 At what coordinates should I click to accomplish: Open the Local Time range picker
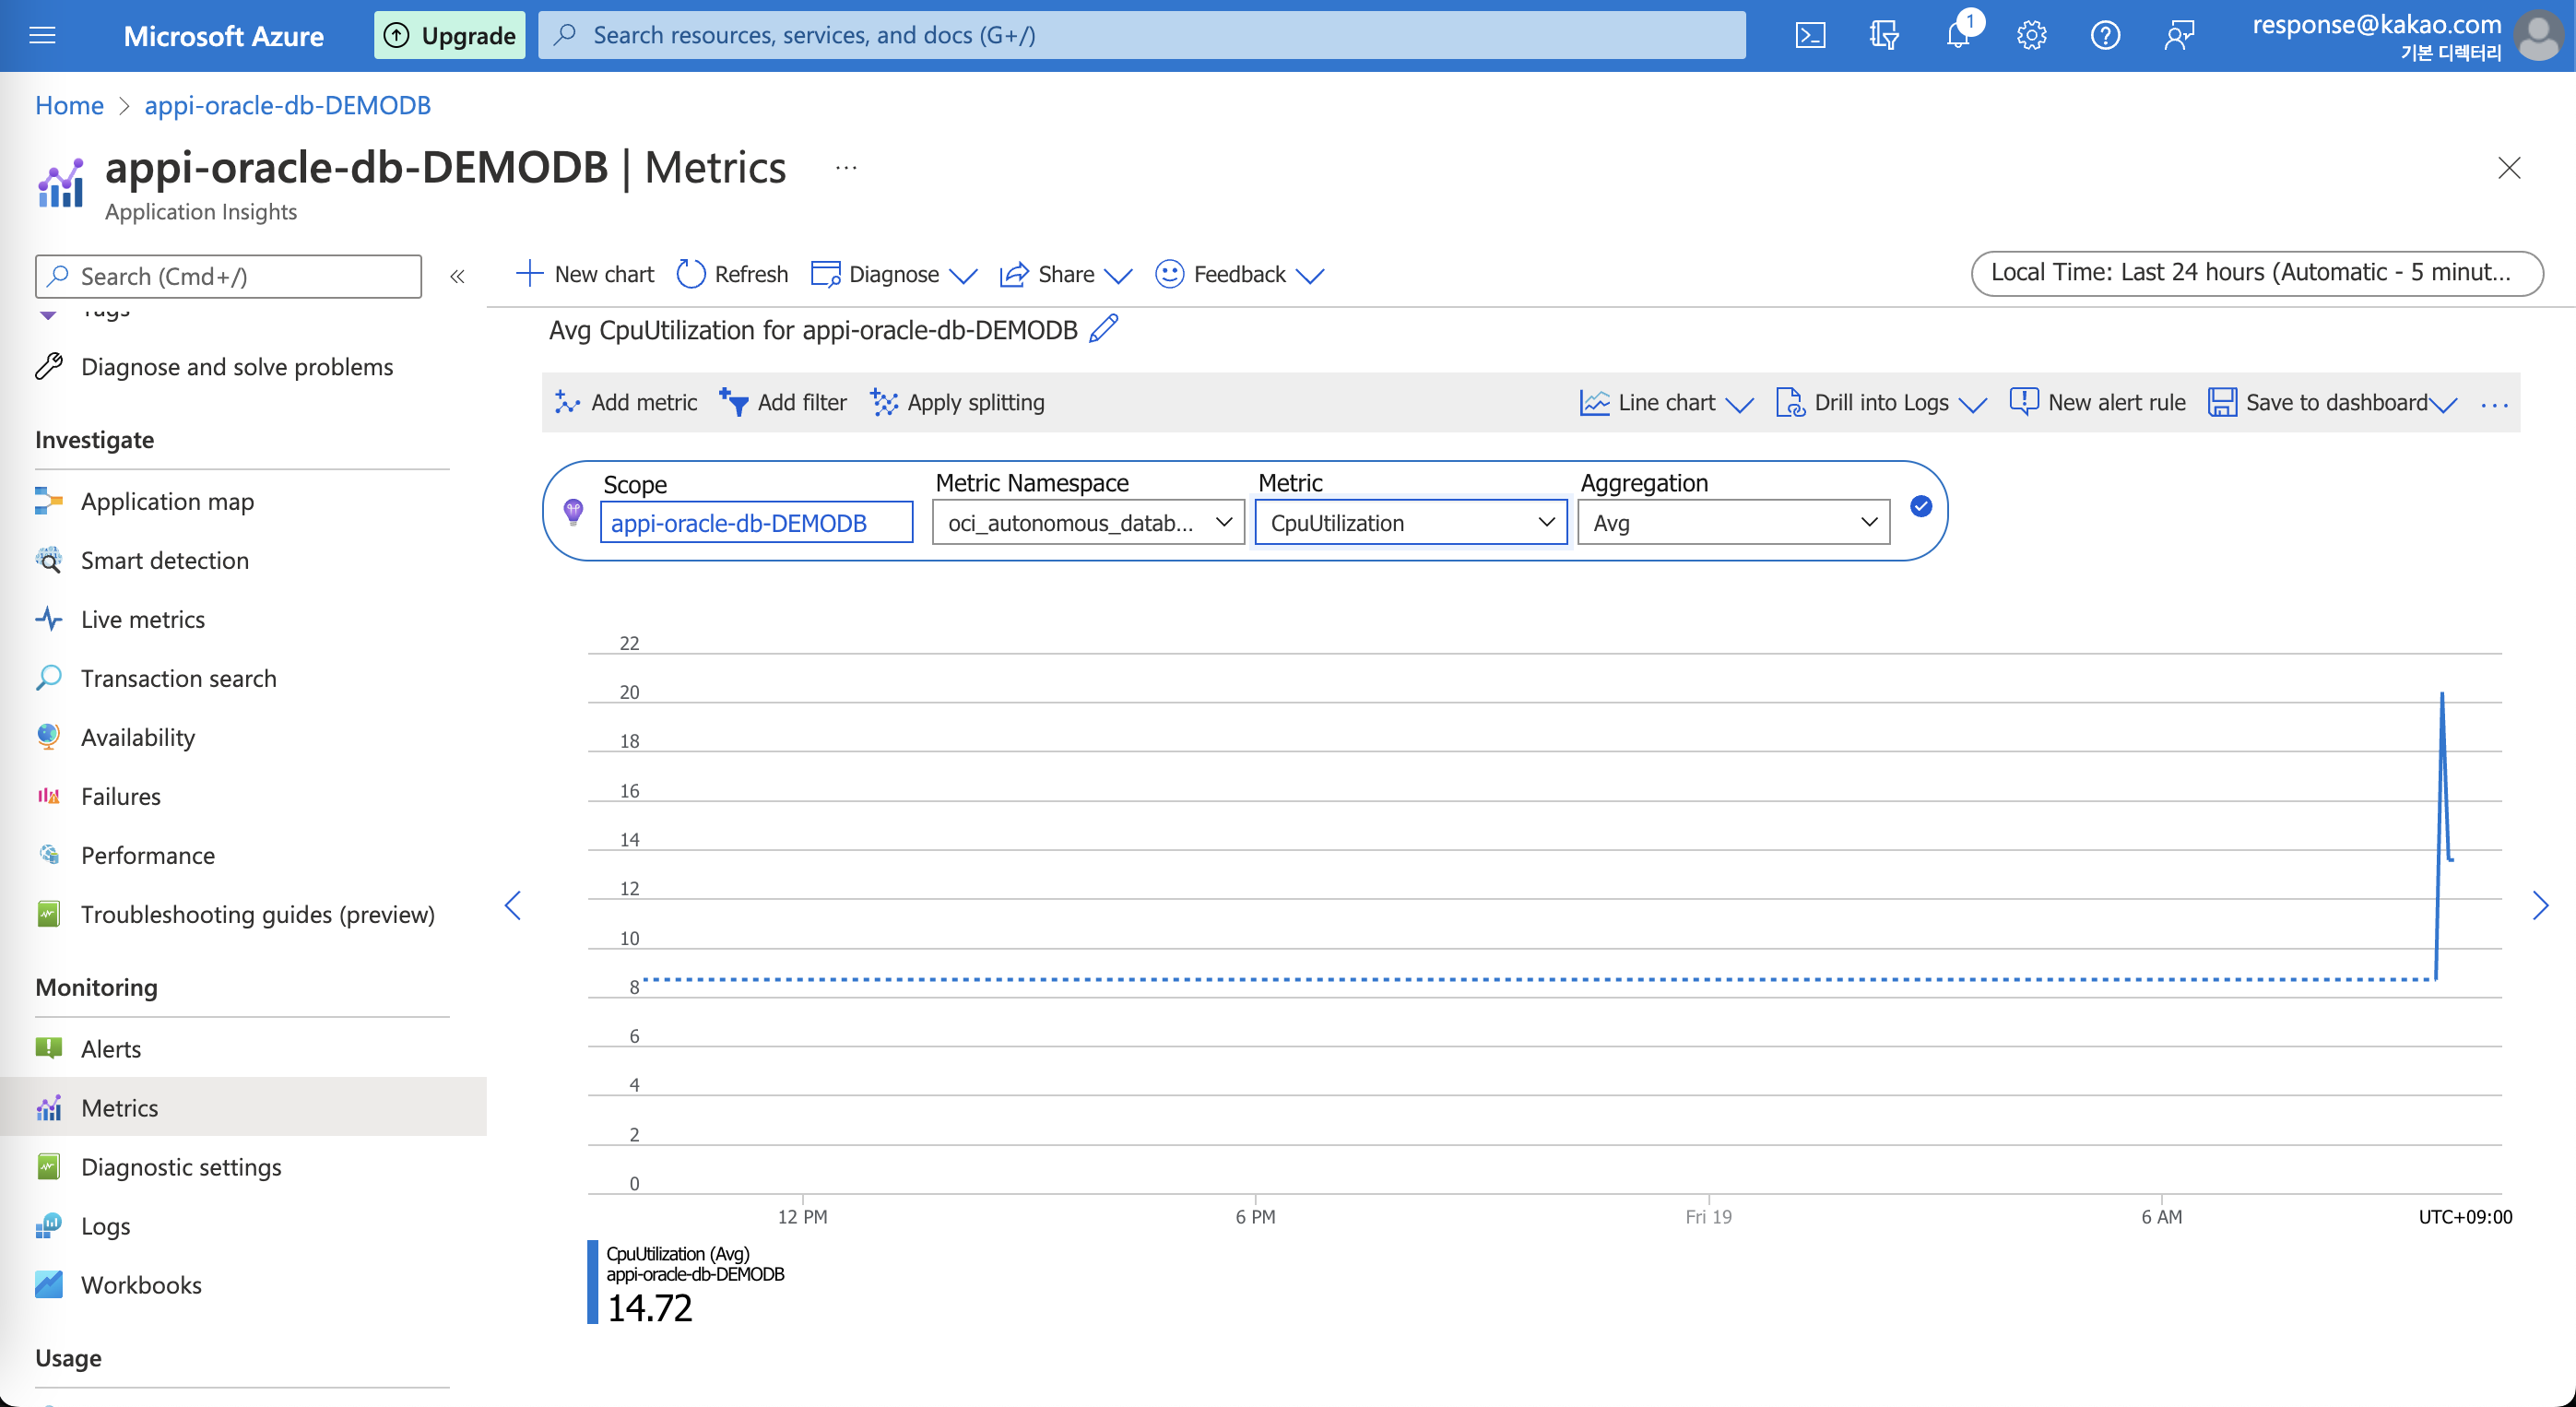2256,273
